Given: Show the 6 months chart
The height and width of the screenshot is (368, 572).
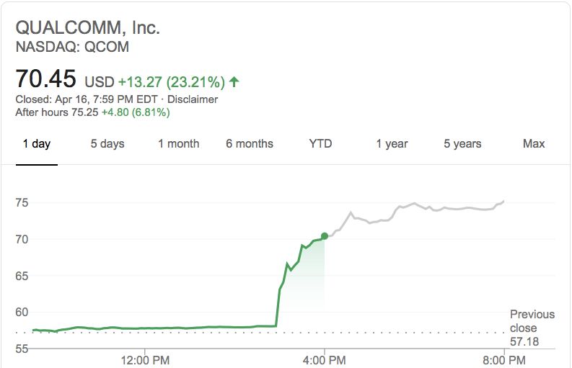Looking at the screenshot, I should click(250, 144).
